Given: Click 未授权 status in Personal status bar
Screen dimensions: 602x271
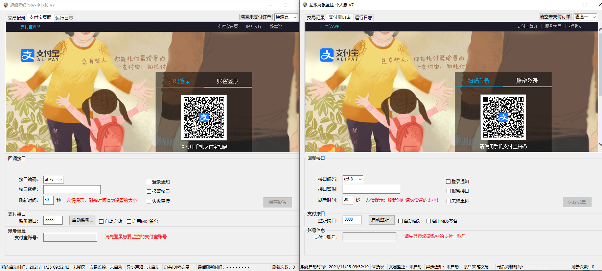Looking at the screenshot, I should [378, 267].
